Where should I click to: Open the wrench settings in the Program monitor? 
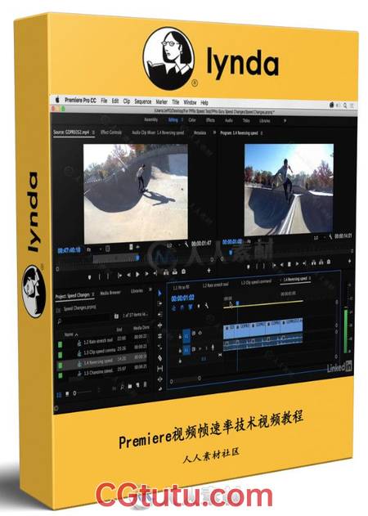coord(330,236)
